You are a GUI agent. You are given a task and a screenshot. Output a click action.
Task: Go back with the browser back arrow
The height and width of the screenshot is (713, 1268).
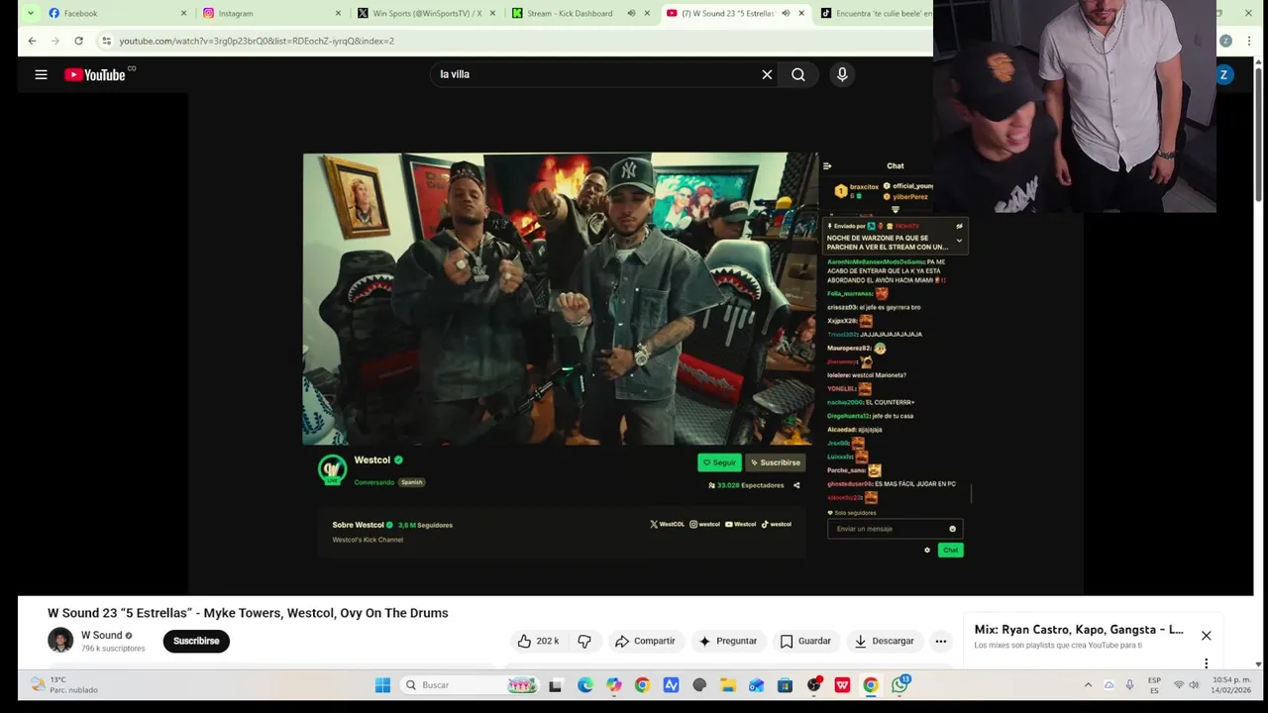coord(32,41)
